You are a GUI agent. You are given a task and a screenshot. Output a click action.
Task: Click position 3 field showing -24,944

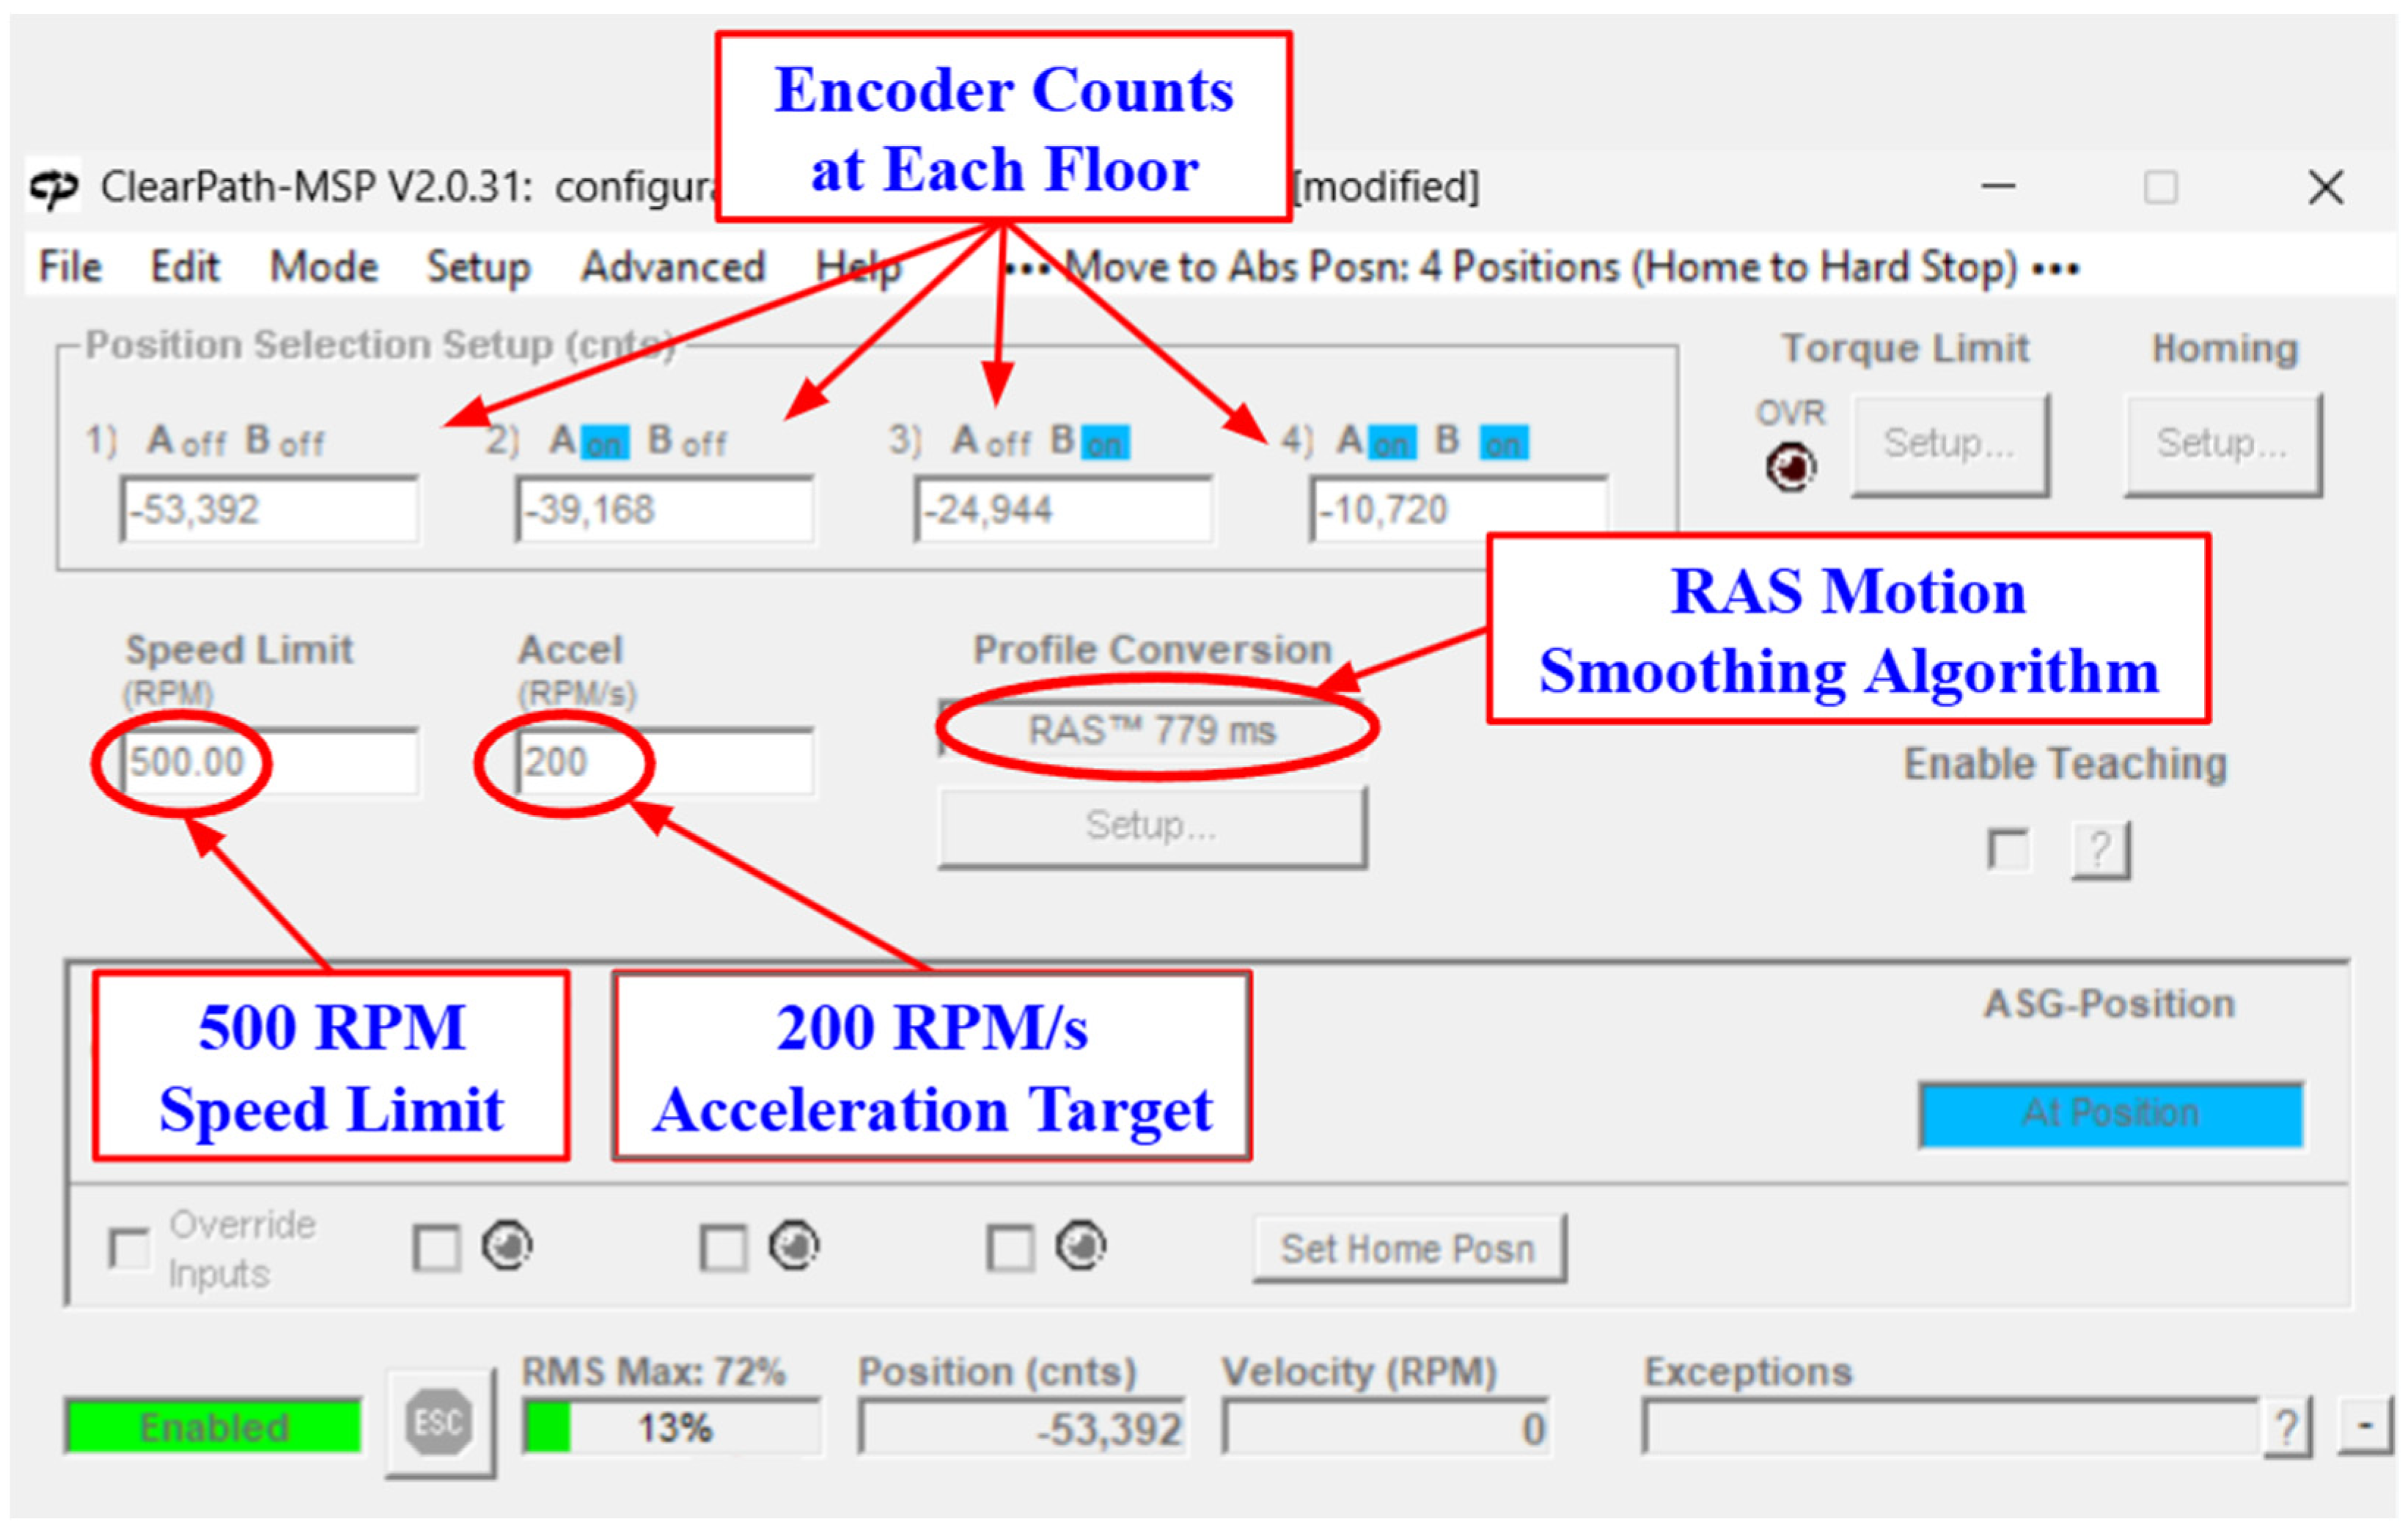1063,510
